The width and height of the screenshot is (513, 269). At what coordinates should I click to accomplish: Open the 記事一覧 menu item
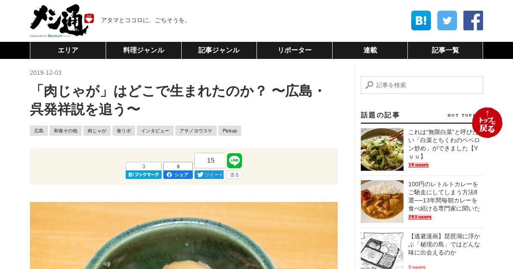point(445,50)
